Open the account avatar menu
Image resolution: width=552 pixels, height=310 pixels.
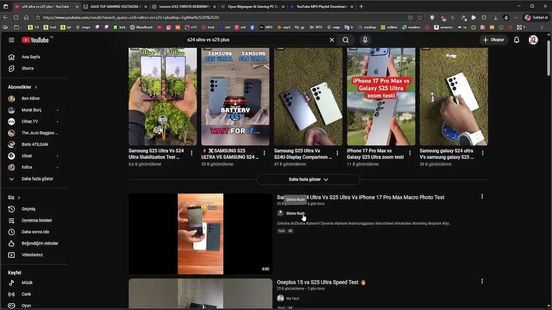(533, 40)
